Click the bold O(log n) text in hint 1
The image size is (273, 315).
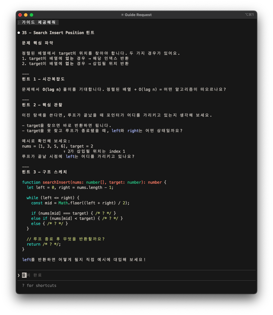52,89
